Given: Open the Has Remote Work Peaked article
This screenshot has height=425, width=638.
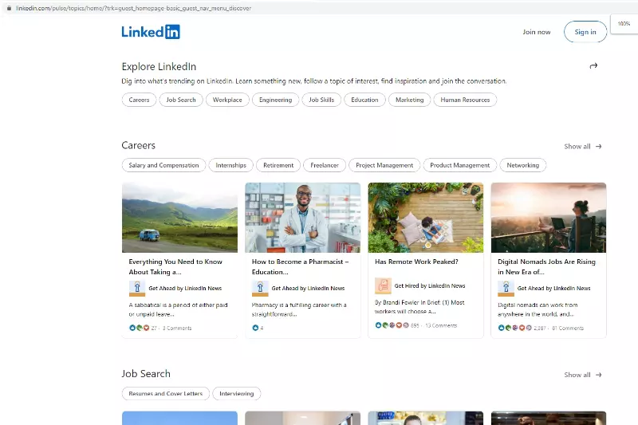Looking at the screenshot, I should click(416, 262).
